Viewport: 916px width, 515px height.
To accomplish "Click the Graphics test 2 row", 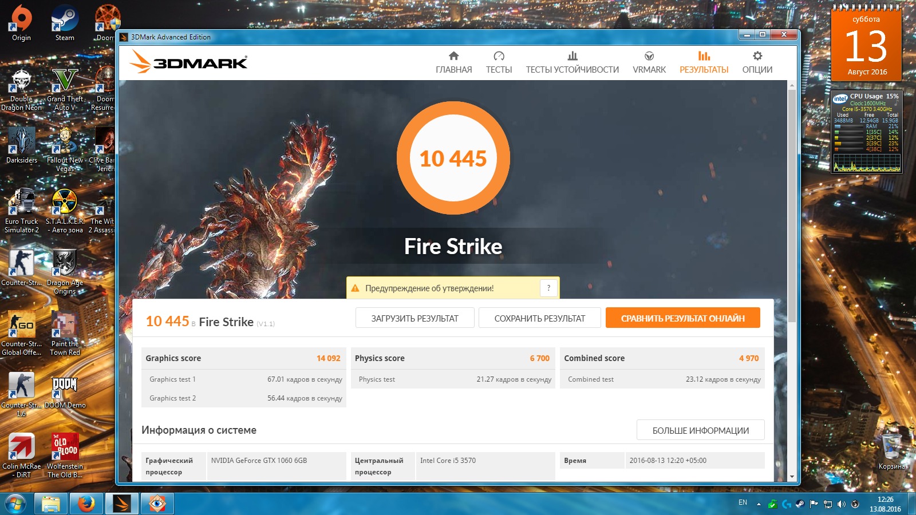I will (x=244, y=398).
